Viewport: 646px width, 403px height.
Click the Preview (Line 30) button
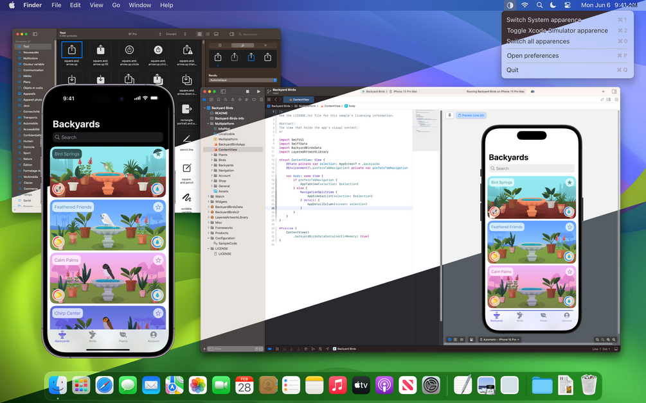[x=471, y=116]
